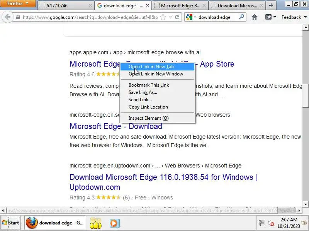Switch to the 6.17.10746 tab
The image size is (309, 231).
(x=65, y=6)
